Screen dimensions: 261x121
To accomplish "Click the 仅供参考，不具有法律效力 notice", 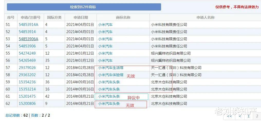I will [237, 7].
